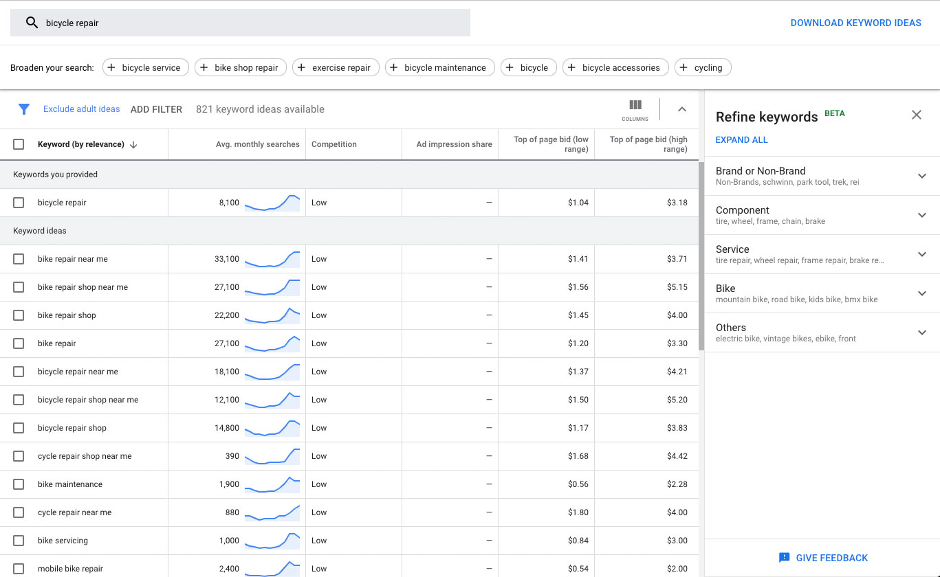The width and height of the screenshot is (940, 577).
Task: Check the 'mobile bike repair' row
Action: (19, 569)
